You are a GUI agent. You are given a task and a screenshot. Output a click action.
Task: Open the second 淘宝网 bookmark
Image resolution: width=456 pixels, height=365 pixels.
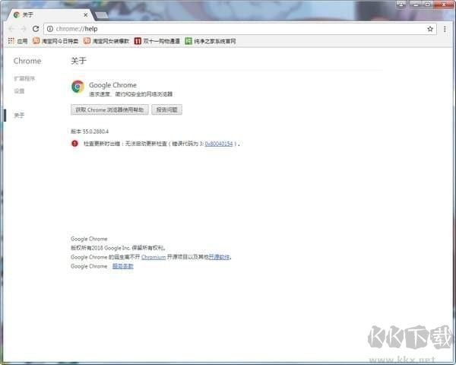click(x=106, y=41)
